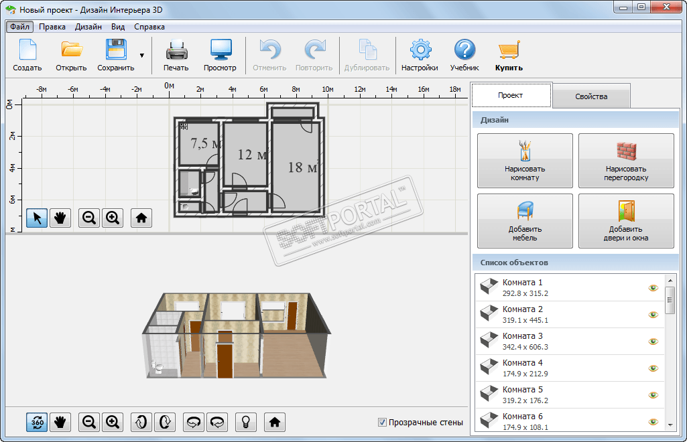687x442 pixels.
Task: Expand the Сохранить dropdown arrow
Action: coord(142,56)
